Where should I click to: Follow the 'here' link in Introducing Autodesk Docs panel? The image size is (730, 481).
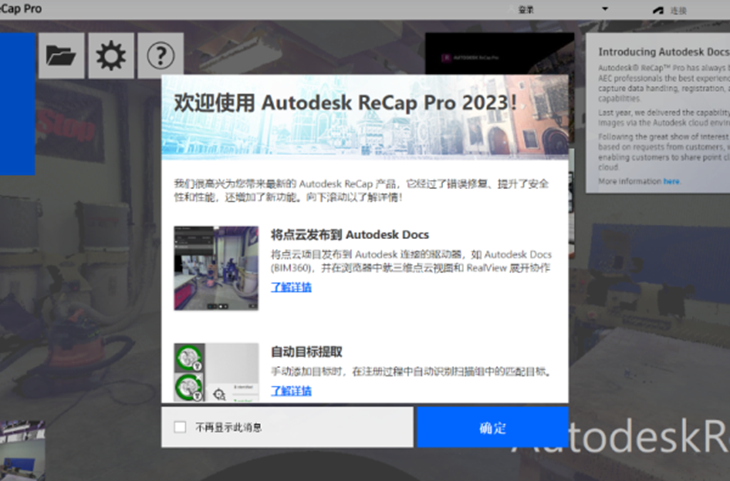(671, 181)
